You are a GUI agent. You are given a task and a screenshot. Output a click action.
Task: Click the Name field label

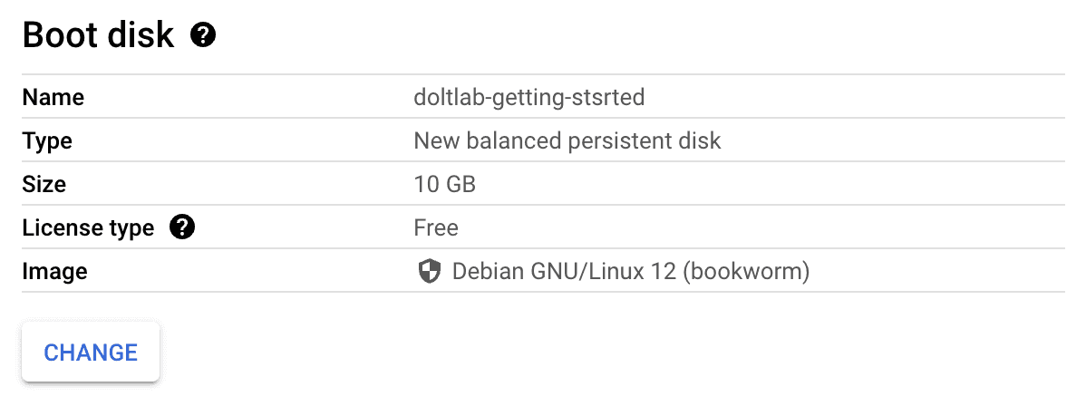click(53, 98)
